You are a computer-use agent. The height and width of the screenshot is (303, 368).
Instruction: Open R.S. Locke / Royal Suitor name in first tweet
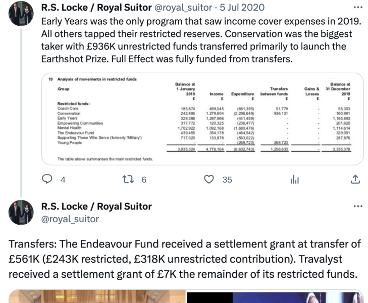pyautogui.click(x=96, y=8)
